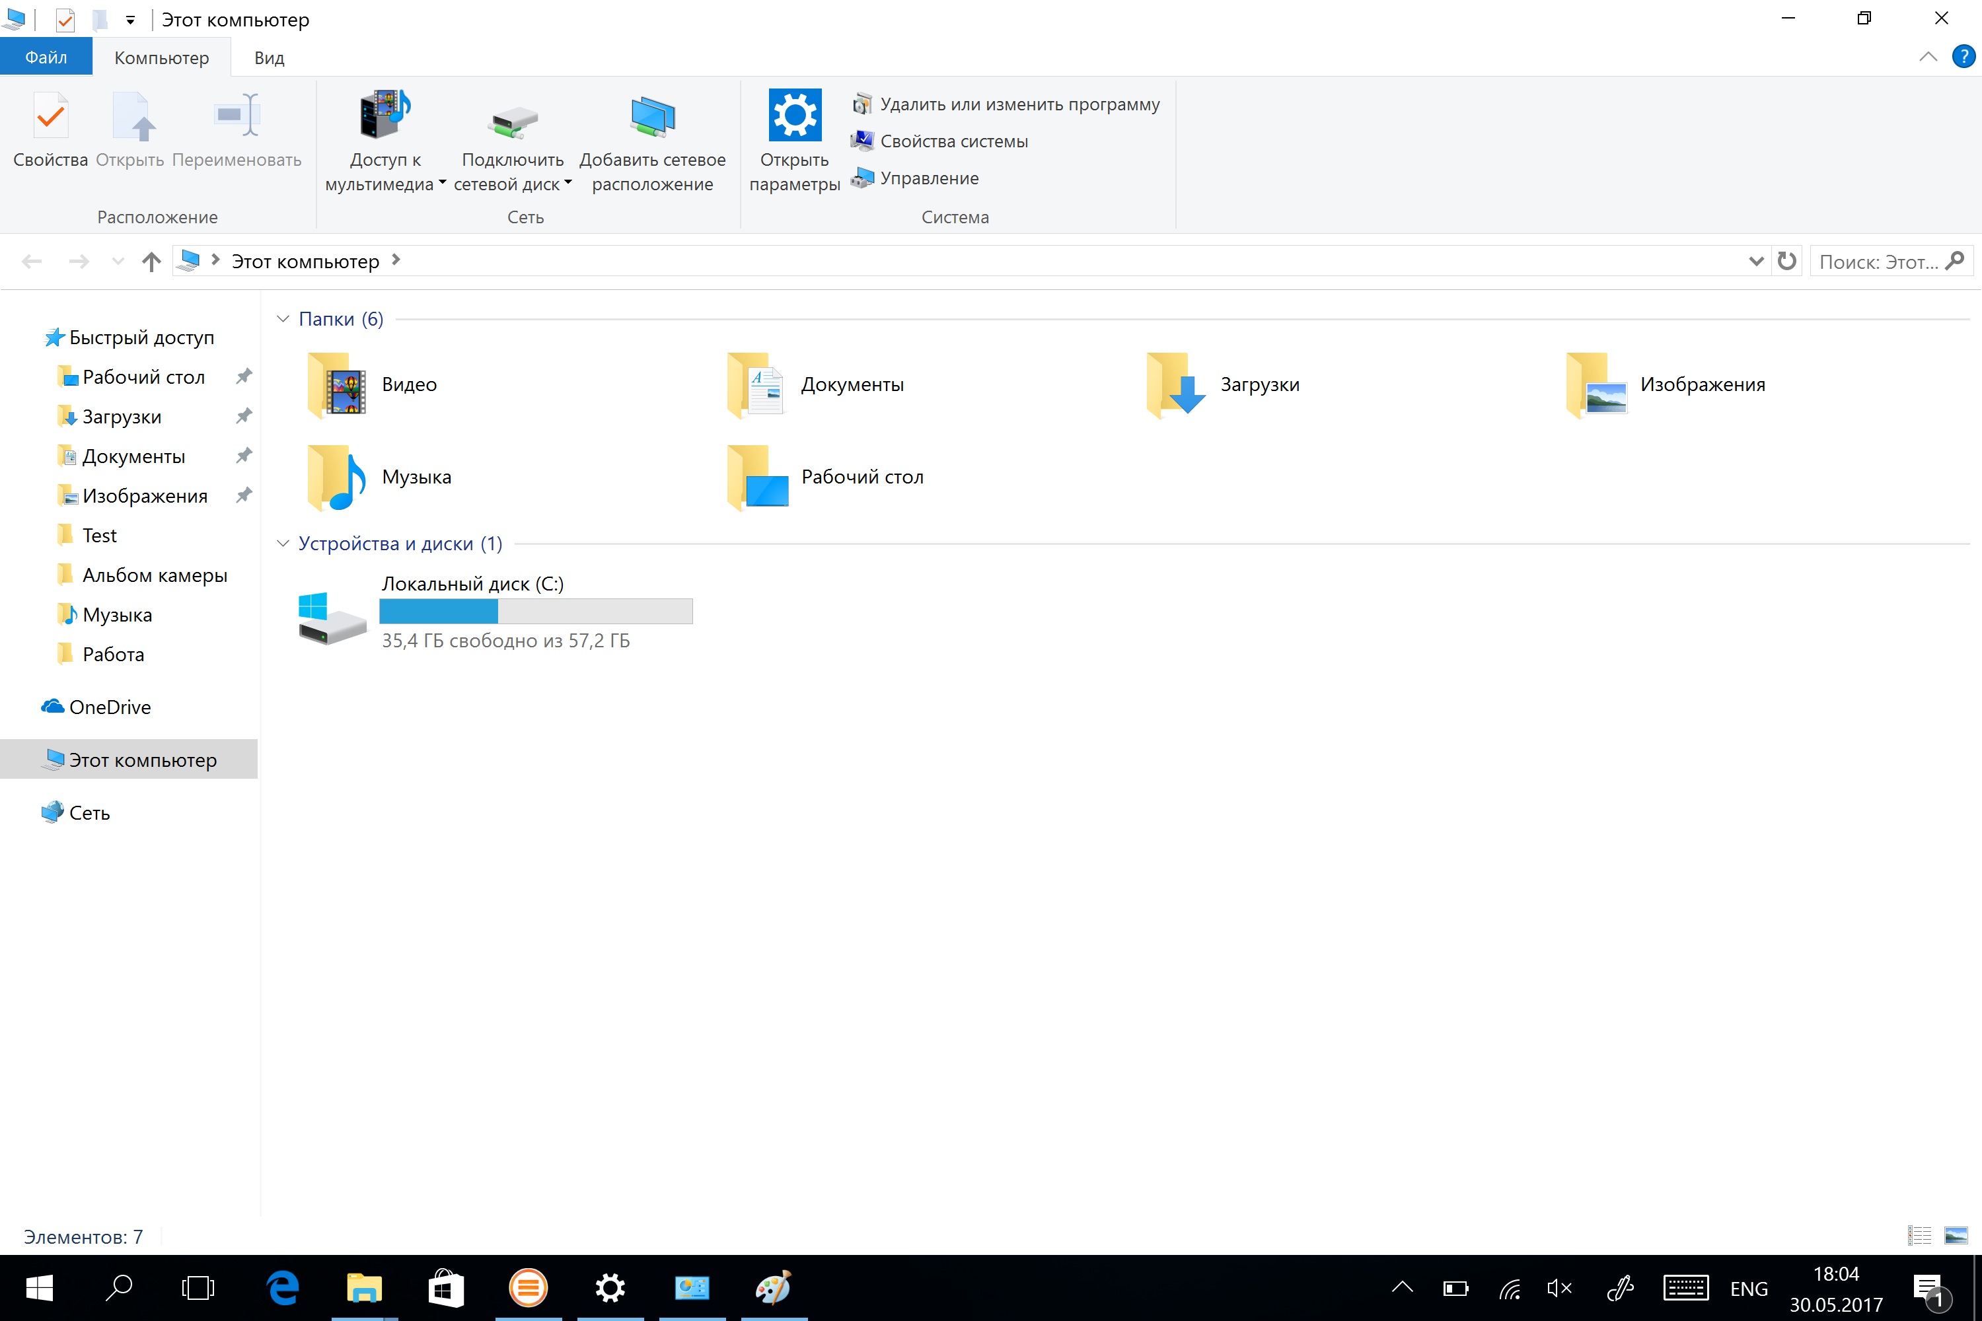
Task: Switch to details view in status bar
Action: coord(1920,1236)
